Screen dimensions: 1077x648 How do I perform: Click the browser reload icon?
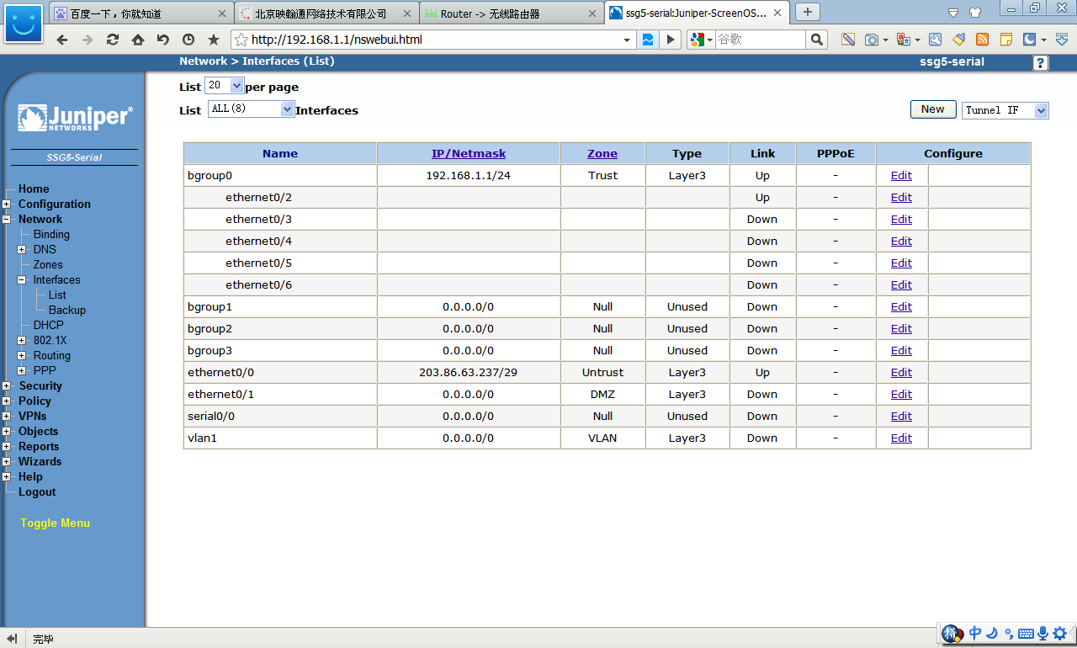112,40
